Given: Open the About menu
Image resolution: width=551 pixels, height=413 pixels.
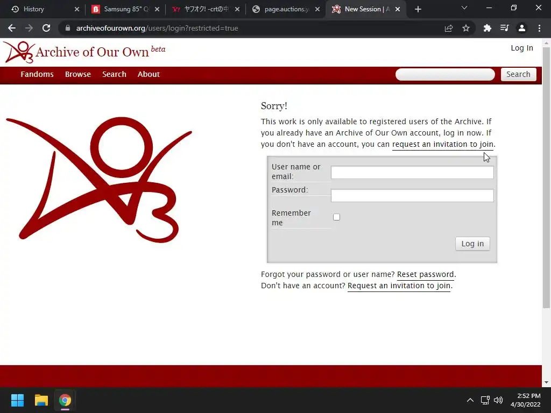Looking at the screenshot, I should coord(149,74).
